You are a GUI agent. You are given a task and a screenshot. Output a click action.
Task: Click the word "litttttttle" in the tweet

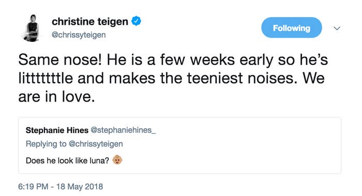46,78
